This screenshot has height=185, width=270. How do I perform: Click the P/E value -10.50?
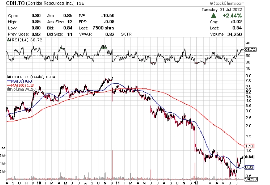[x=108, y=16]
